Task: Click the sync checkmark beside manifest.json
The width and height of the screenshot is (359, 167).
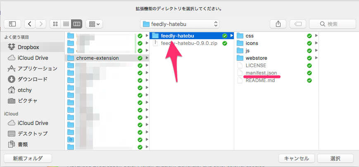Action: [309, 73]
